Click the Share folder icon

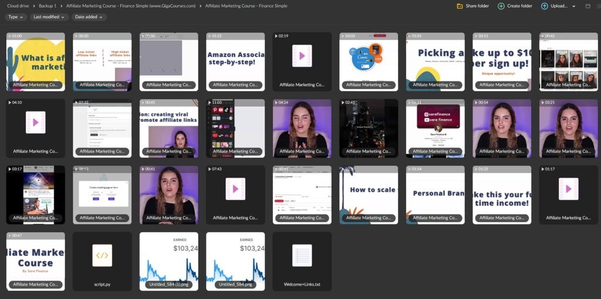tap(460, 6)
